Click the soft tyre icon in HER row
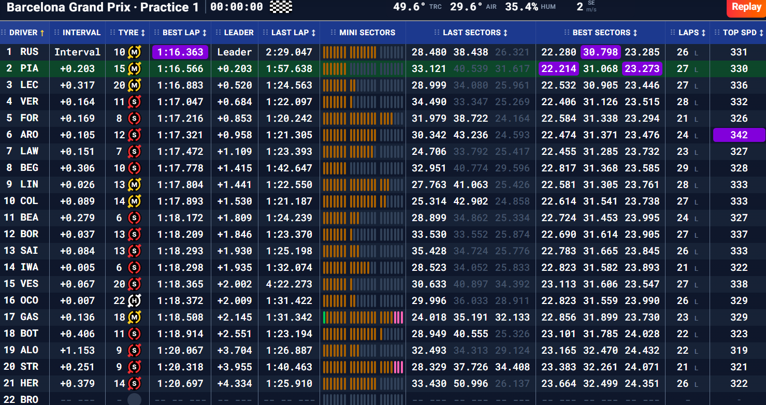The height and width of the screenshot is (405, 766). (x=135, y=383)
